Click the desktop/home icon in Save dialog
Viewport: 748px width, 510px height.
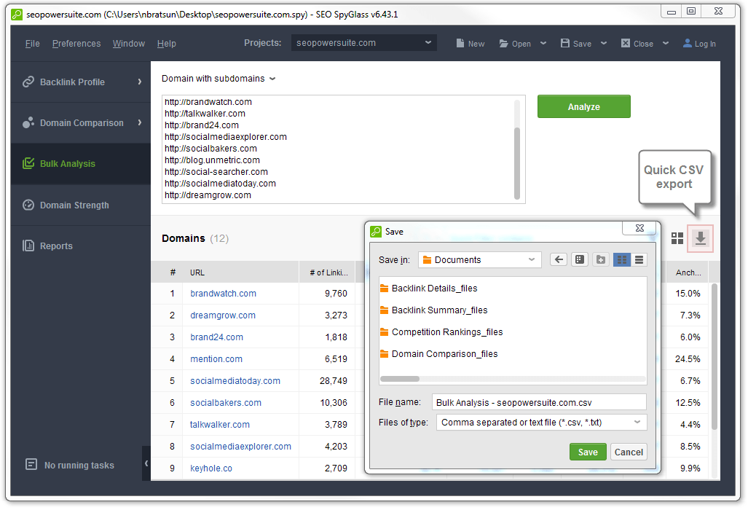(x=580, y=259)
